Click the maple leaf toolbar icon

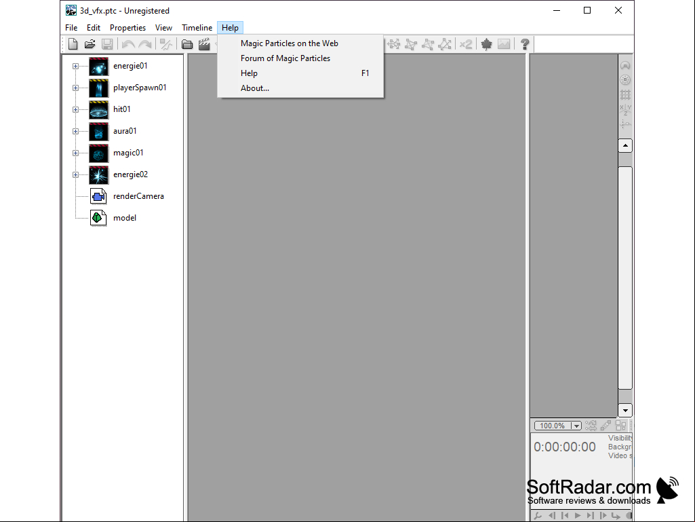click(487, 44)
